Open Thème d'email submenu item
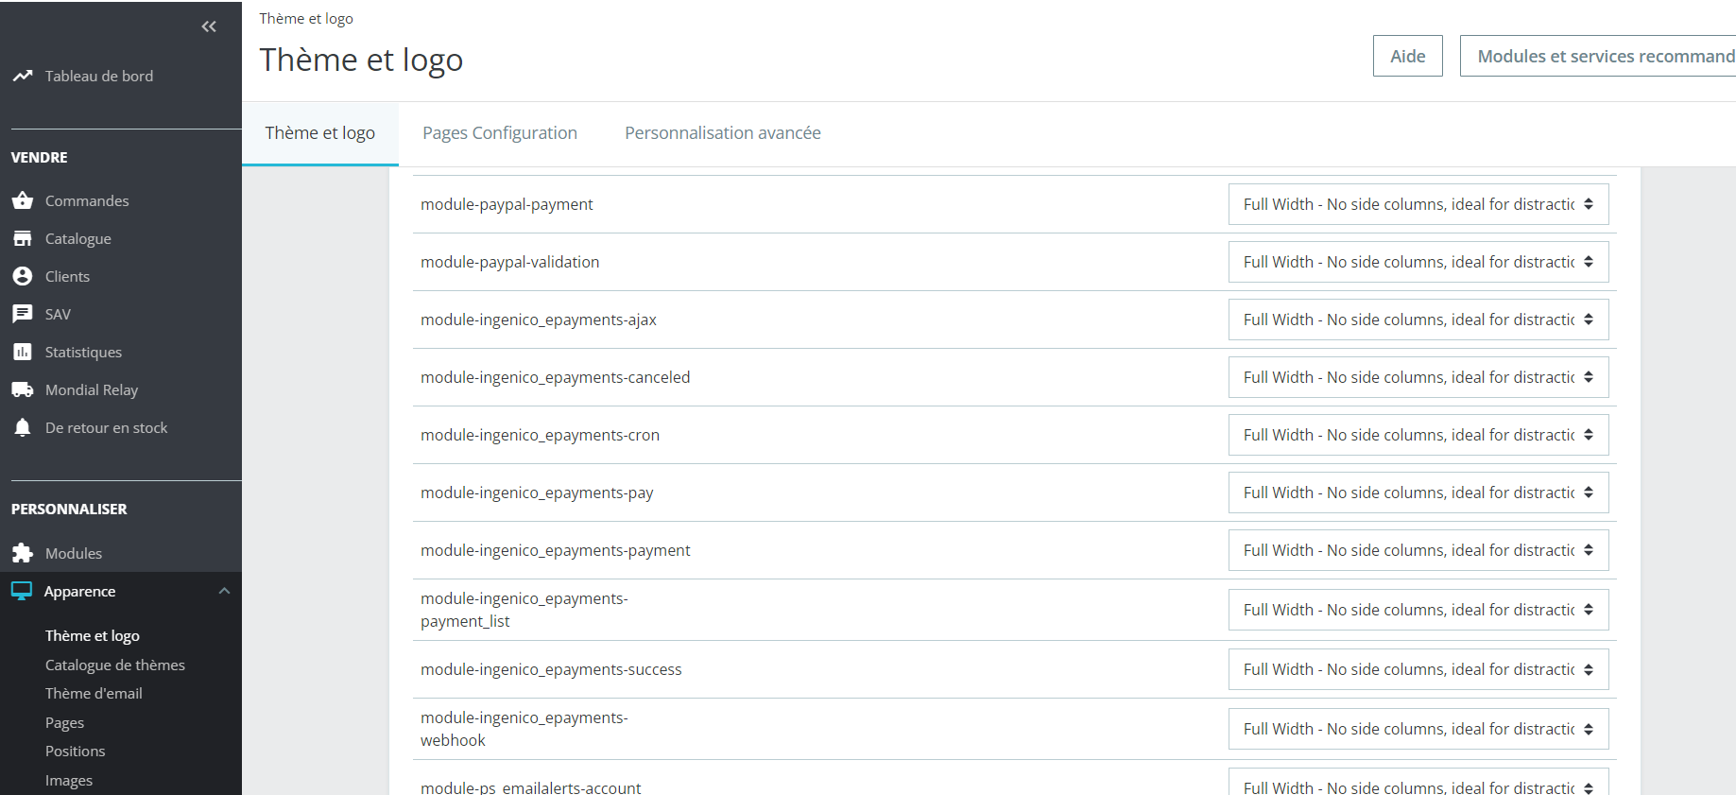This screenshot has height=795, width=1736. pyautogui.click(x=94, y=693)
